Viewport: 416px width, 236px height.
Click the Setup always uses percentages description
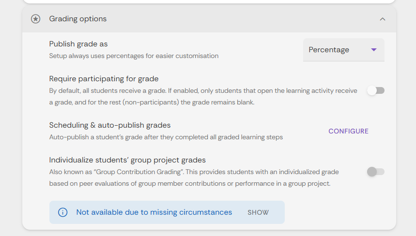(x=134, y=56)
